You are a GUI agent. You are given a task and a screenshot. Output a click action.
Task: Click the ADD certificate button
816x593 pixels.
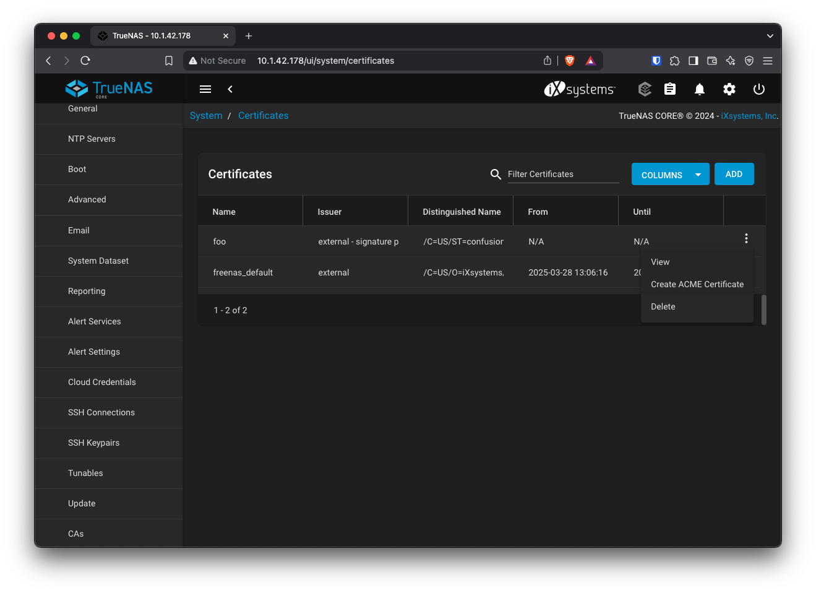734,174
